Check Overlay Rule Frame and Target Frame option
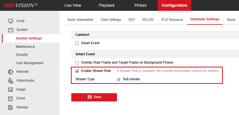 77,63
